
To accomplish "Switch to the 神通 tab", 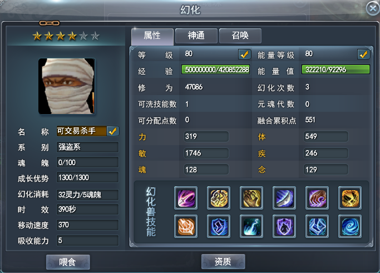I will 196,36.
